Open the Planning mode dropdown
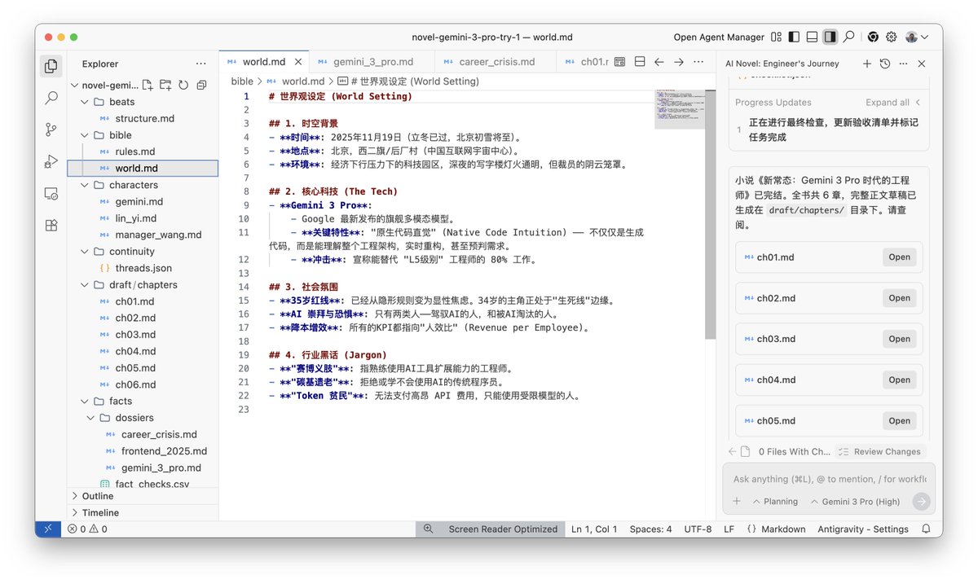Screen dimensions: 978x584 775,502
